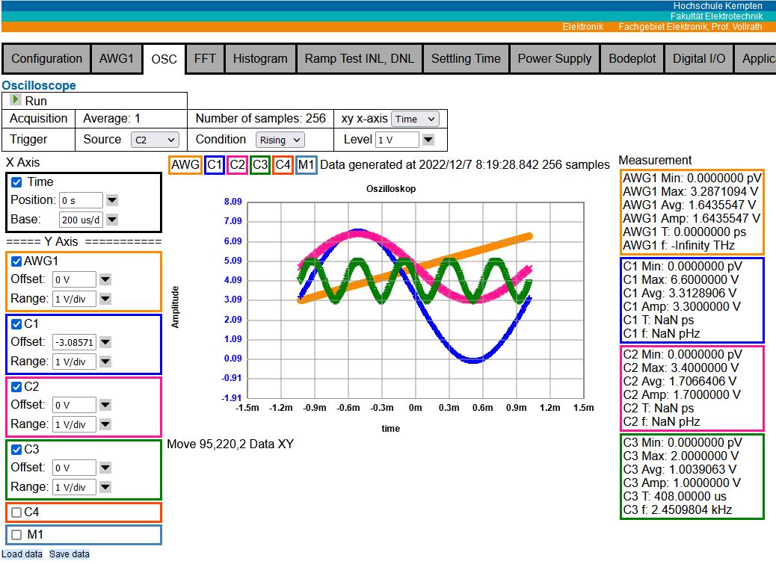Open the xy x-axis Time dropdown

coord(415,119)
